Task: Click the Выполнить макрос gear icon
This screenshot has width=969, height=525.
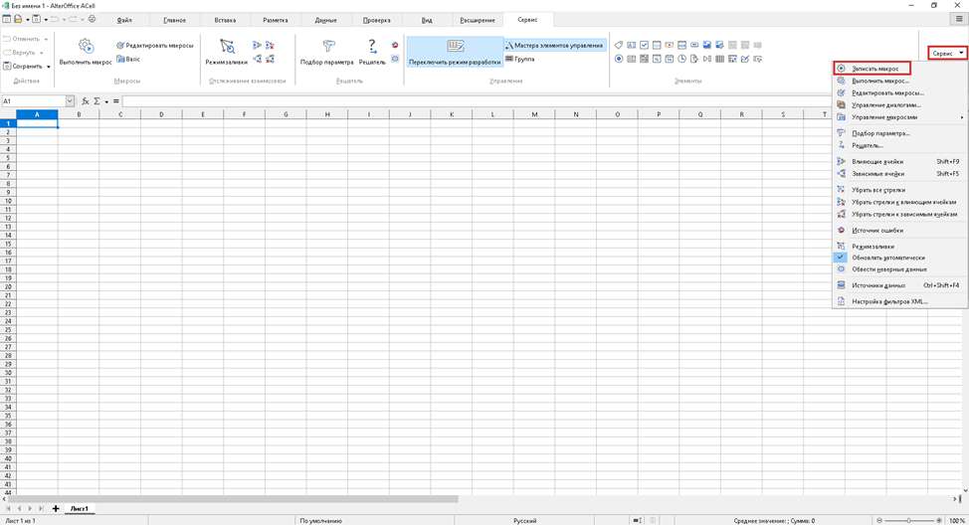Action: [x=86, y=46]
